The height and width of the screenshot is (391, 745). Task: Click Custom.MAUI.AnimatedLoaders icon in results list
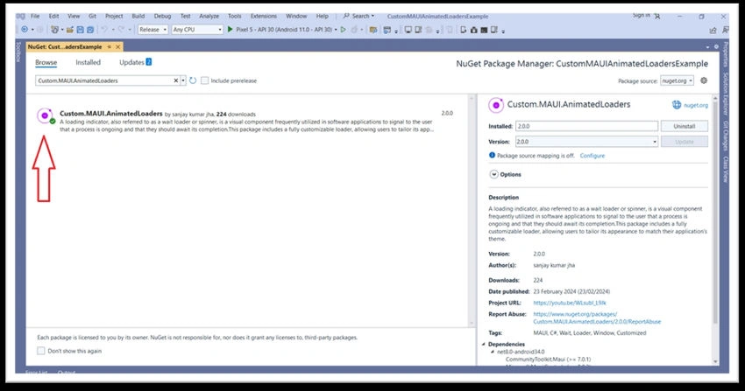(45, 115)
